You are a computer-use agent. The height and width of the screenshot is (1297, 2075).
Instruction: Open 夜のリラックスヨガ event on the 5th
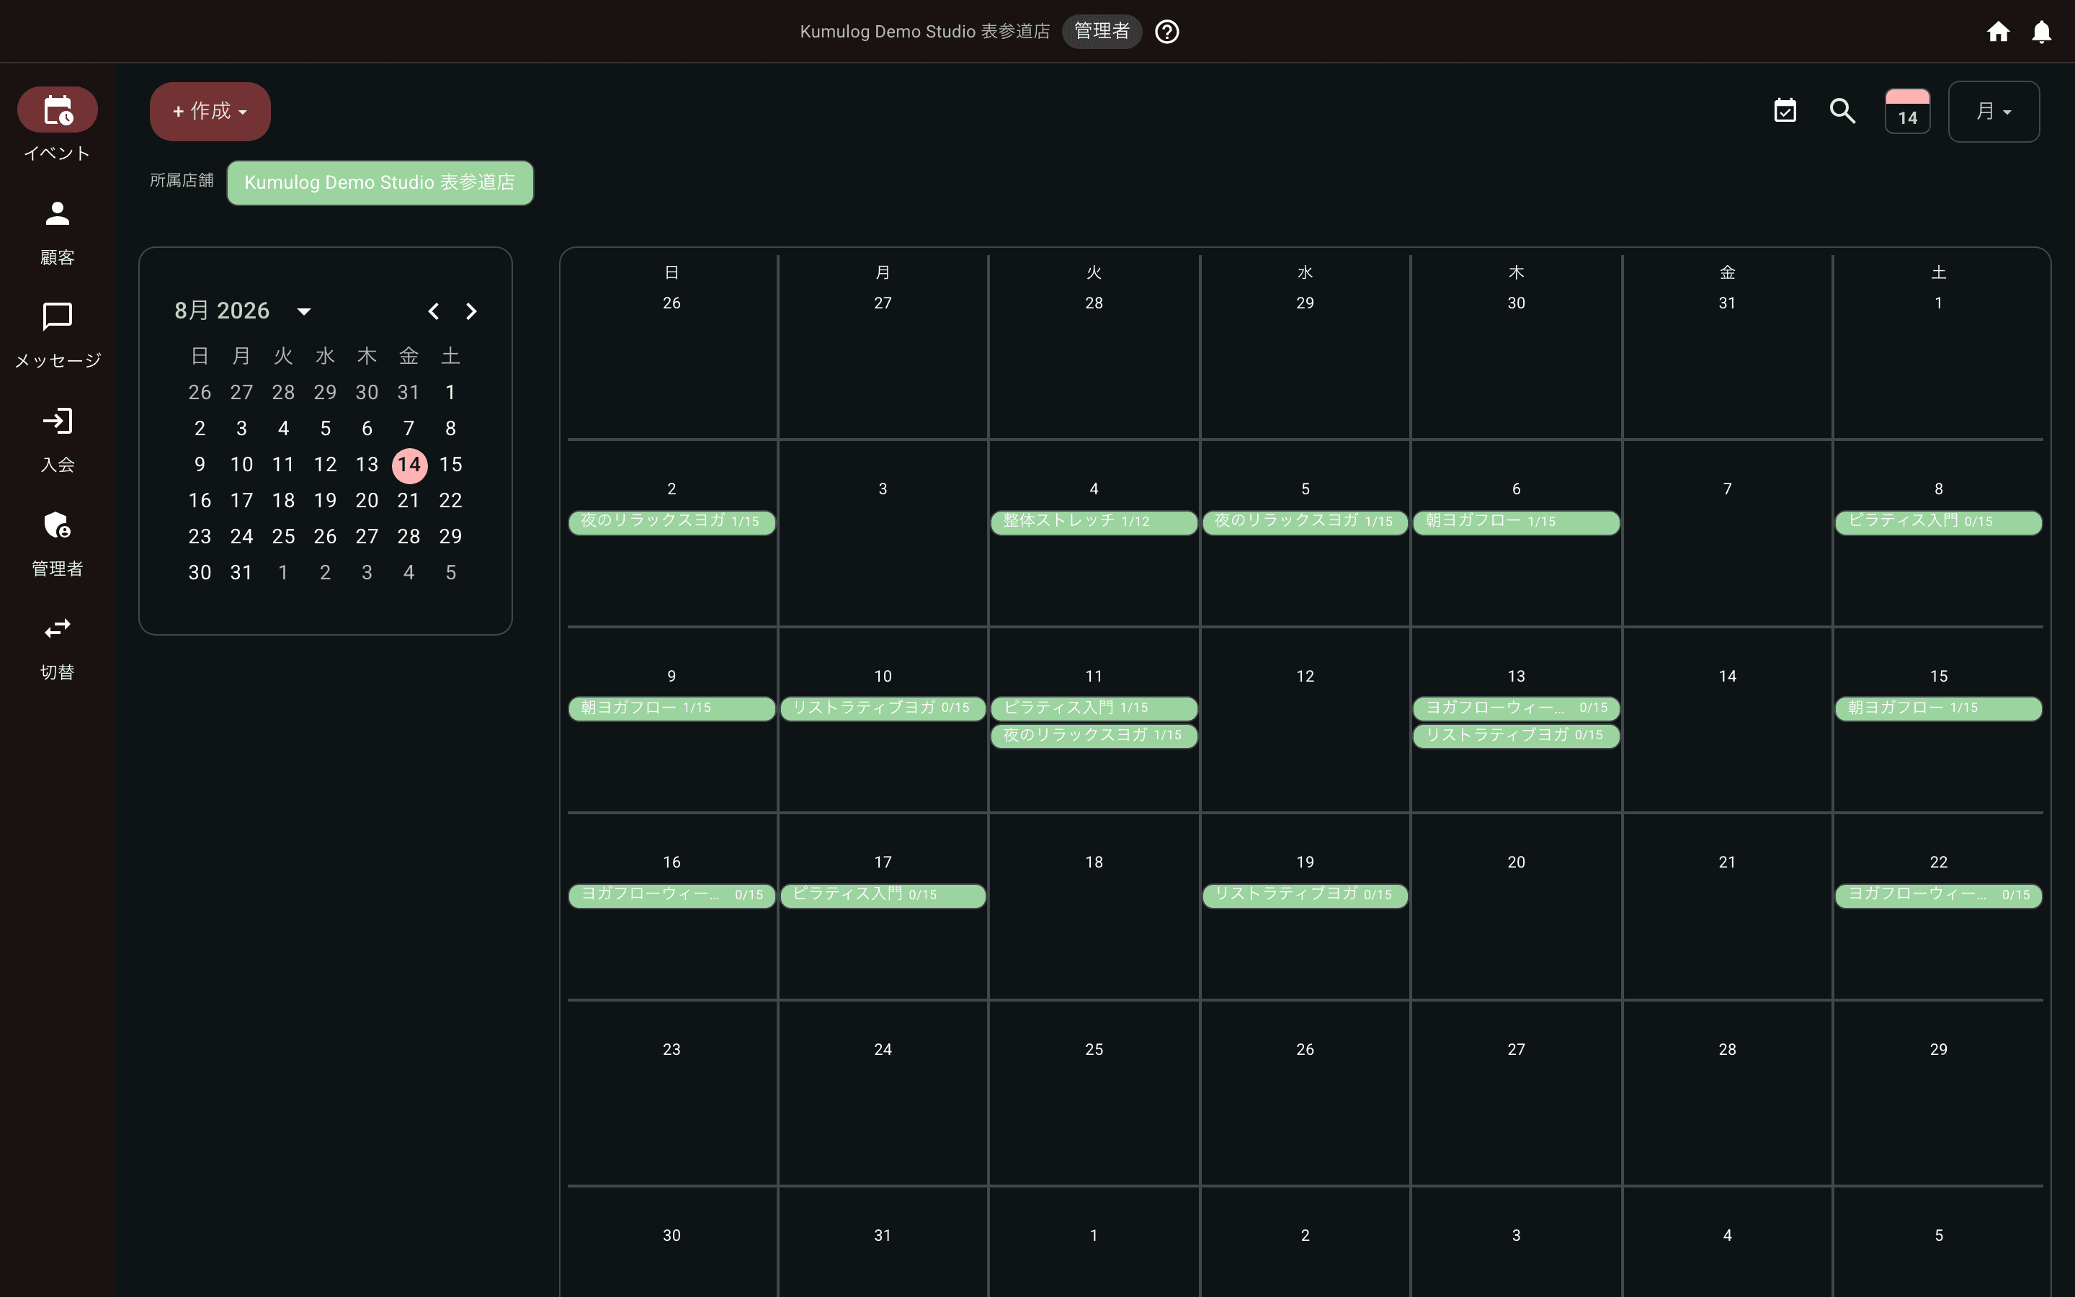pos(1305,522)
